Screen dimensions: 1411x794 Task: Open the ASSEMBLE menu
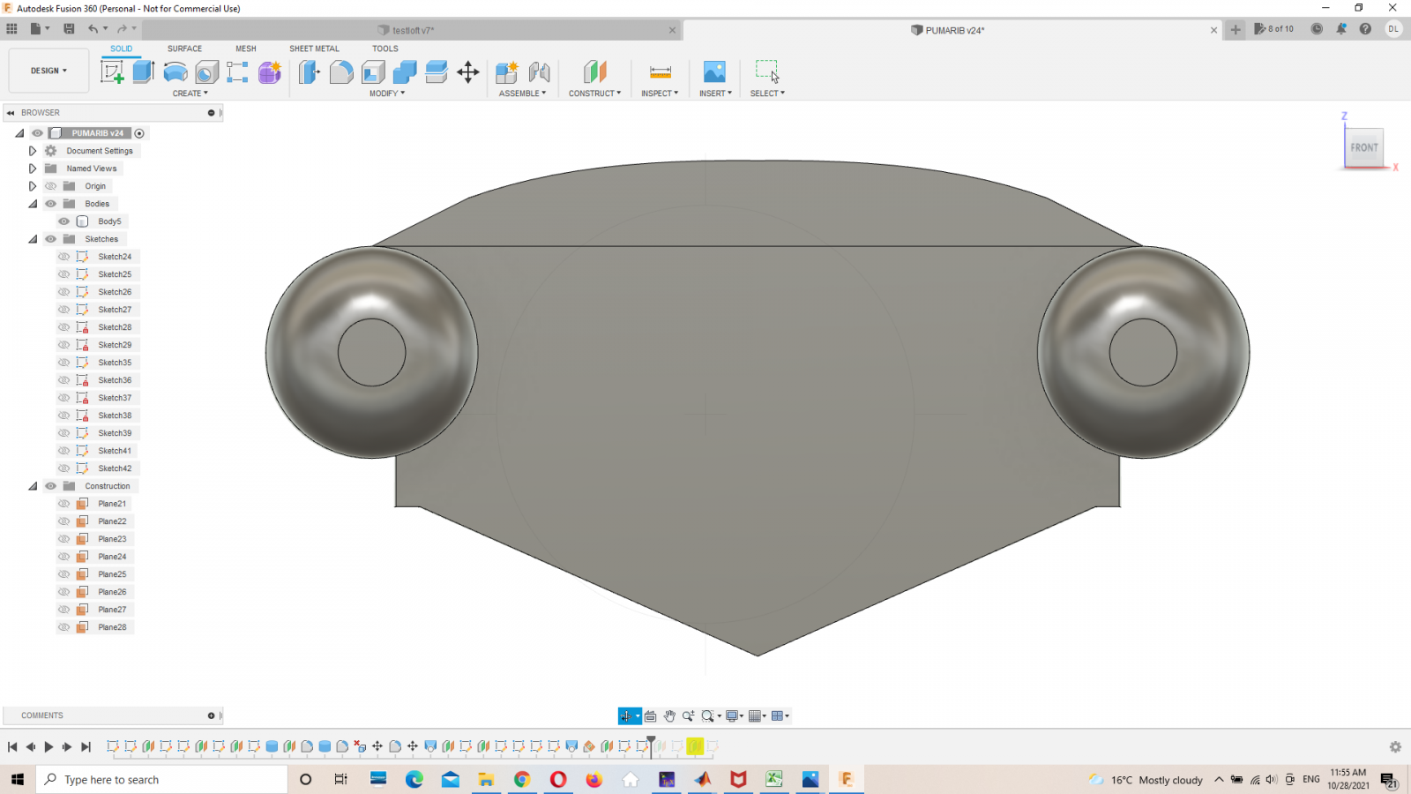[x=523, y=94]
